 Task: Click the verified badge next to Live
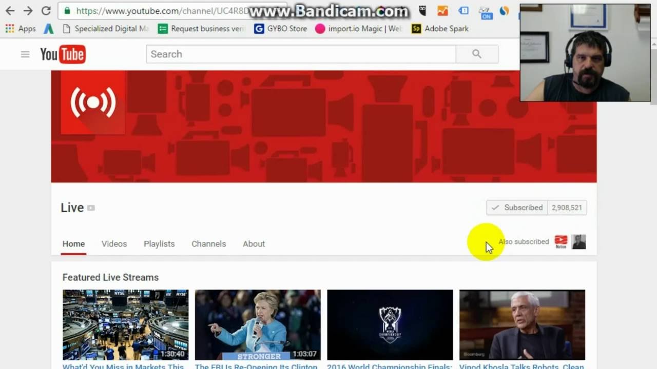[91, 208]
